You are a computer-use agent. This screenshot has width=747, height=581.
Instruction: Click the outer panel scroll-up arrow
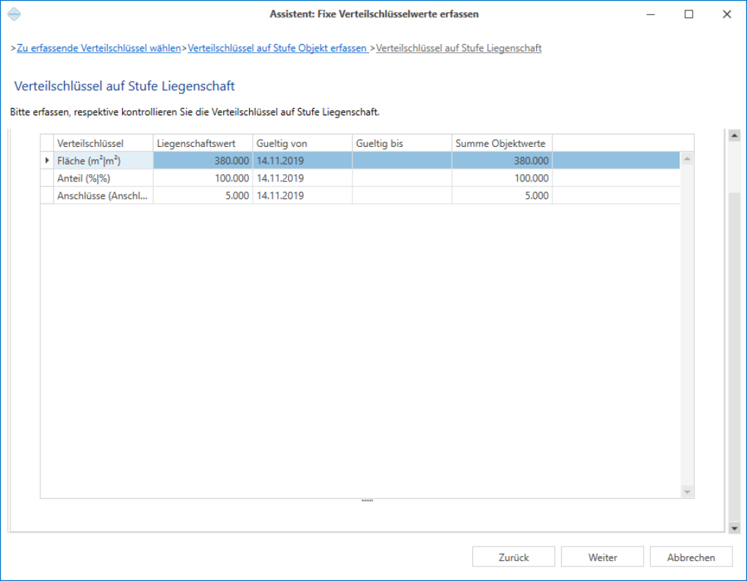734,136
